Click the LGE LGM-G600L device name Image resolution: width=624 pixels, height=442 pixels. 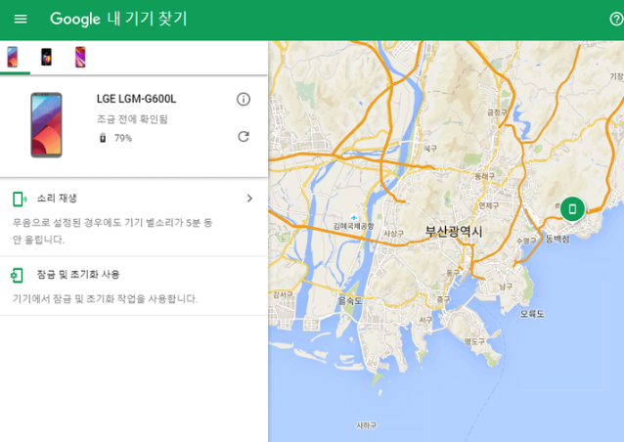tap(136, 99)
